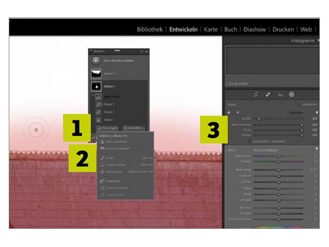
Task: Click the Dichte slider handle
Action: [302, 135]
